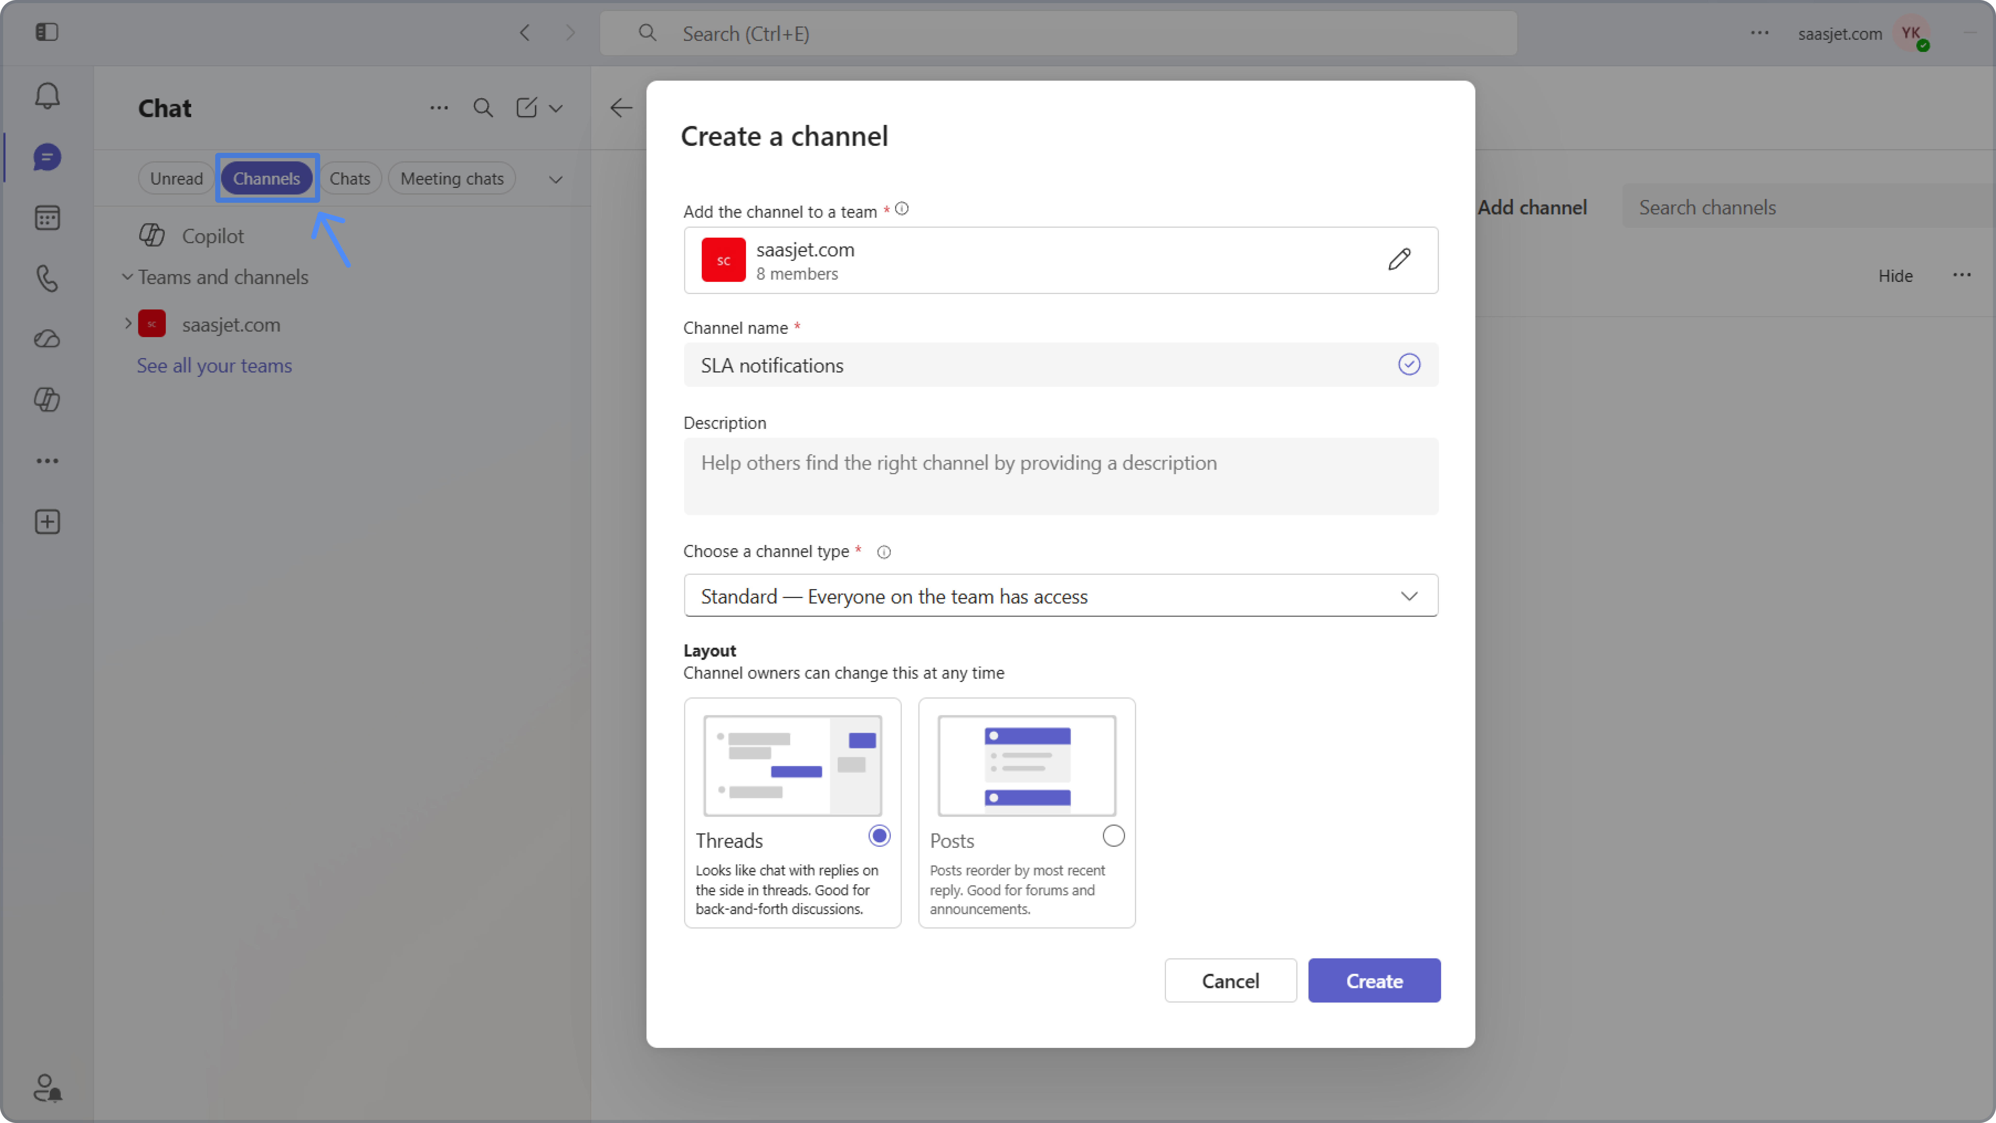Screen dimensions: 1996x1123
Task: Show more apps via the rail ellipsis
Action: (x=47, y=461)
